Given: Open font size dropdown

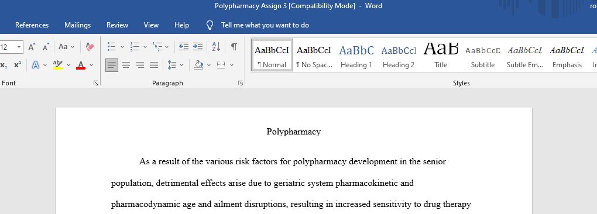Looking at the screenshot, I should (19, 47).
